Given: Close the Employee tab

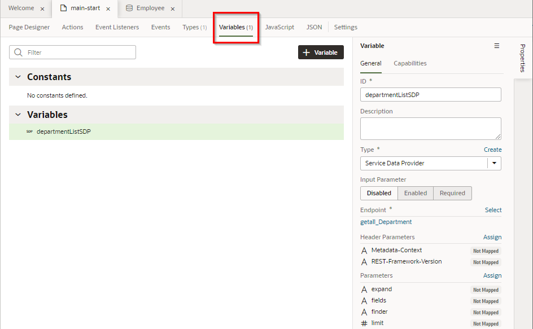Looking at the screenshot, I should click(x=173, y=9).
